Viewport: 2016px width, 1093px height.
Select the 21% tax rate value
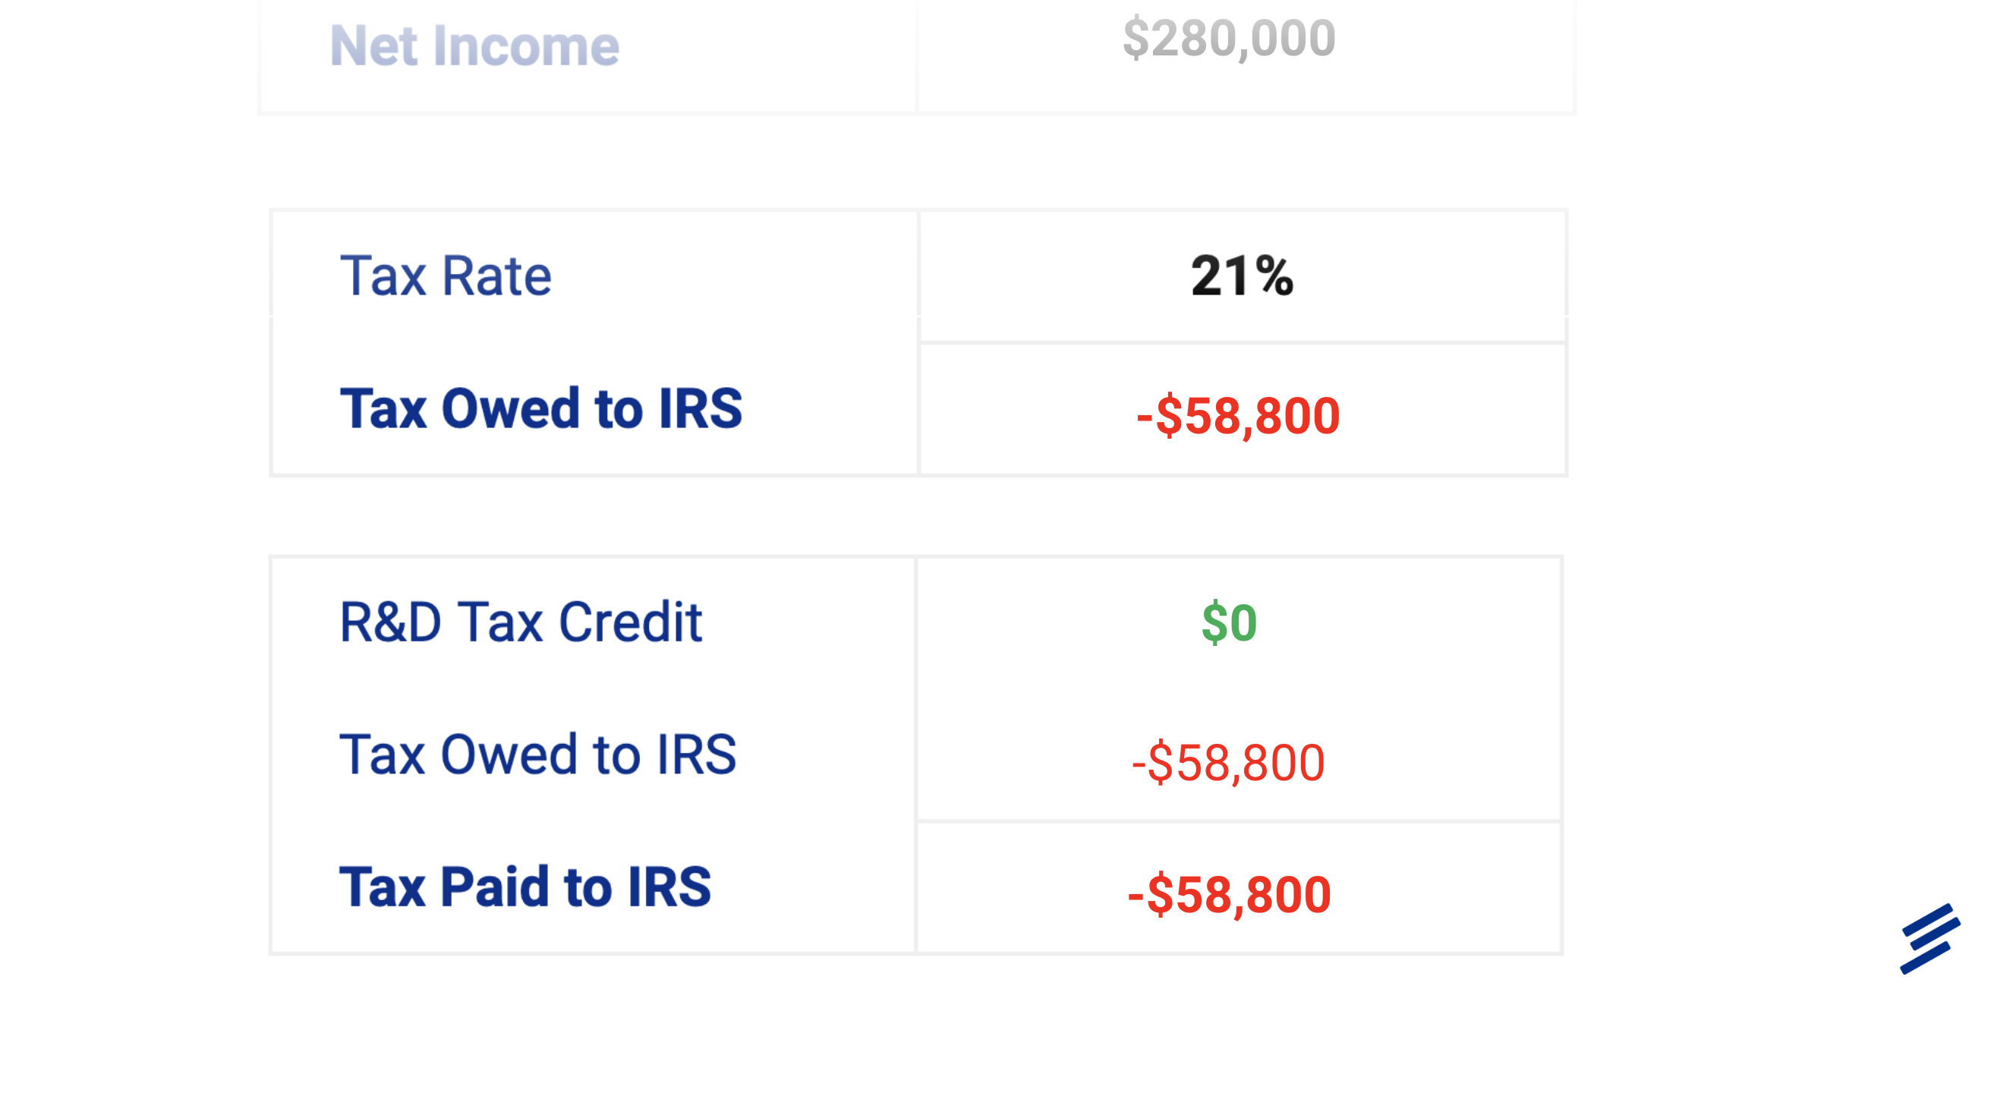(1242, 276)
